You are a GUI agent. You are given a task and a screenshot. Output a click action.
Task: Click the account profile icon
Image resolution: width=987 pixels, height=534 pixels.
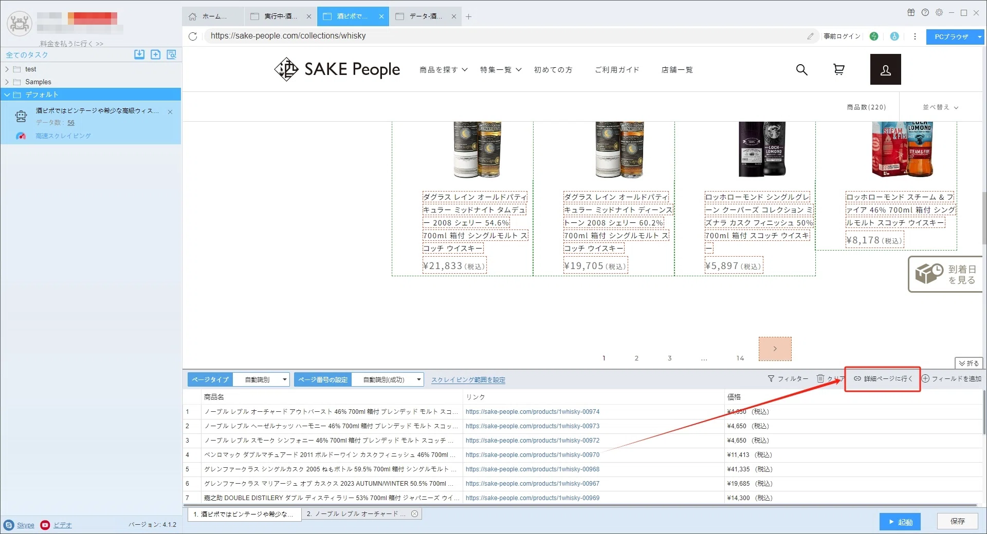point(885,69)
